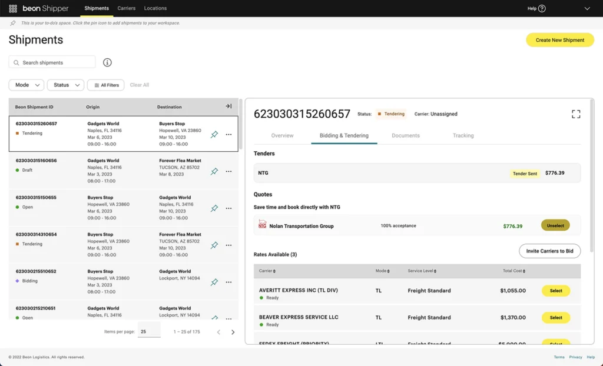Sort rates by Mode column
The width and height of the screenshot is (603, 366).
383,271
